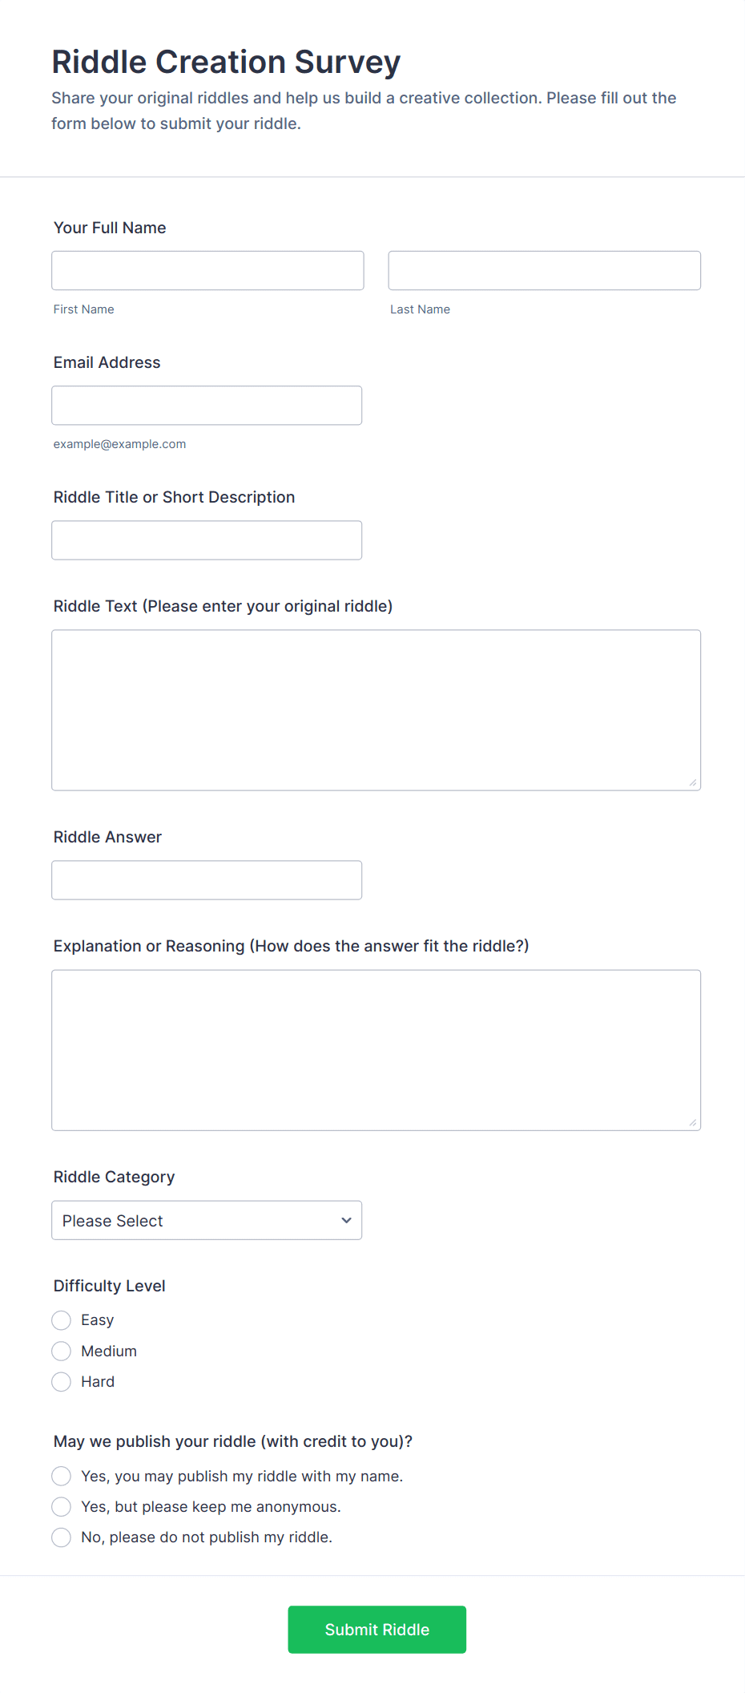
Task: Select the Easy difficulty radio button
Action: 61,1319
